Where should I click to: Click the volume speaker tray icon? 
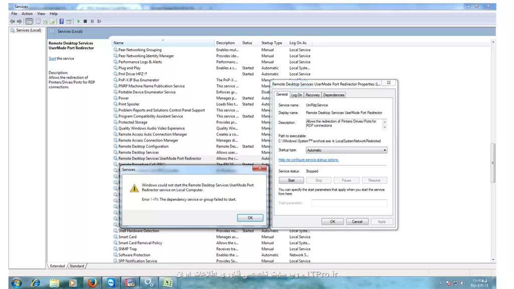point(462,283)
